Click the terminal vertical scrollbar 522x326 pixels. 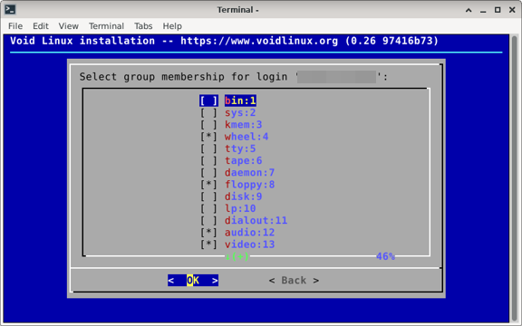coord(514,178)
